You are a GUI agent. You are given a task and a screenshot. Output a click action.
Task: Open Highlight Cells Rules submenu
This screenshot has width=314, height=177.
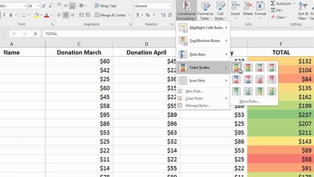[203, 28]
